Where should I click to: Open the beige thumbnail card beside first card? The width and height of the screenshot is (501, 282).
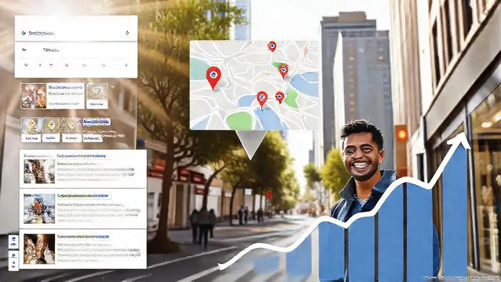pos(97,96)
